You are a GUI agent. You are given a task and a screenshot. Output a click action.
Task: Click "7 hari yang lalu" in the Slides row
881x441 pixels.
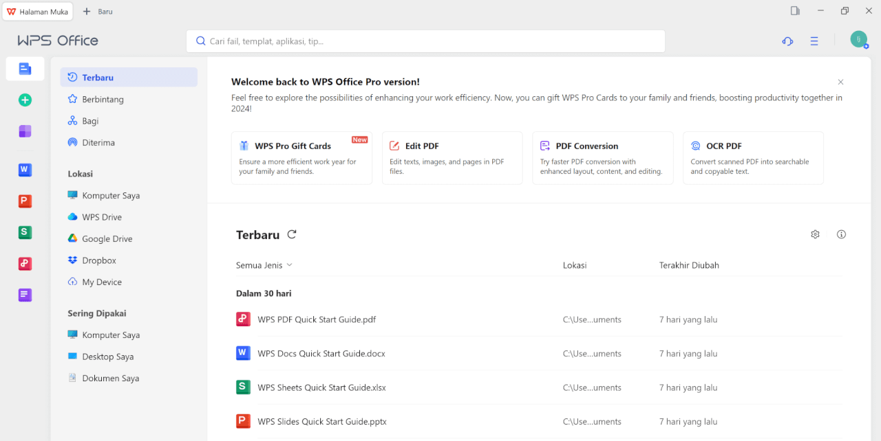(x=688, y=422)
